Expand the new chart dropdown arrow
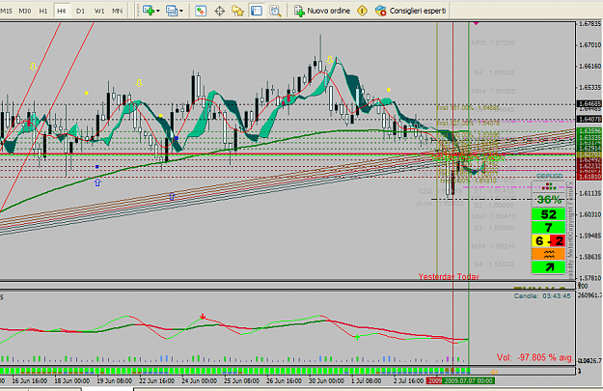 point(157,12)
